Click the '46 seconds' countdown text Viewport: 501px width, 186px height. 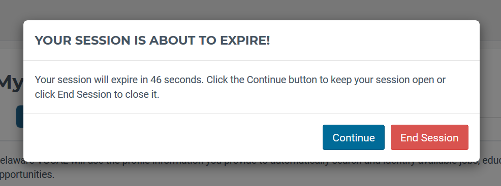pyautogui.click(x=177, y=79)
